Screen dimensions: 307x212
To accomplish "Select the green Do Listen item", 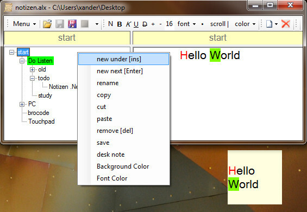I will pyautogui.click(x=40, y=61).
